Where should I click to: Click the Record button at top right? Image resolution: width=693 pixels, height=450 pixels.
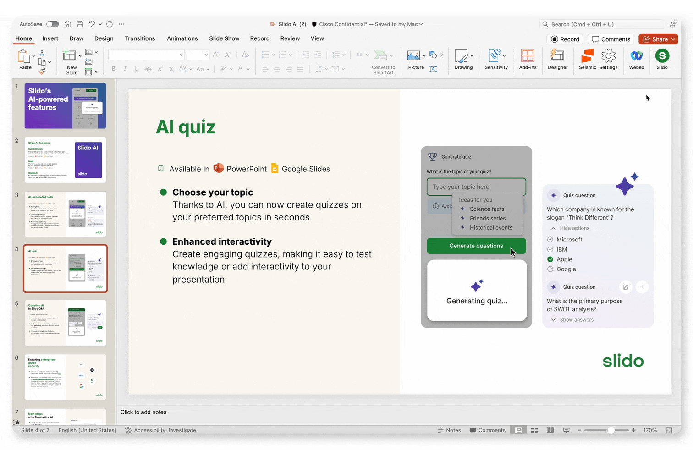565,39
